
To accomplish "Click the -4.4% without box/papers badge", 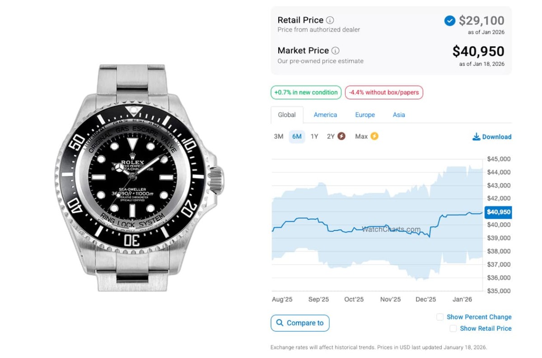I will (x=384, y=92).
